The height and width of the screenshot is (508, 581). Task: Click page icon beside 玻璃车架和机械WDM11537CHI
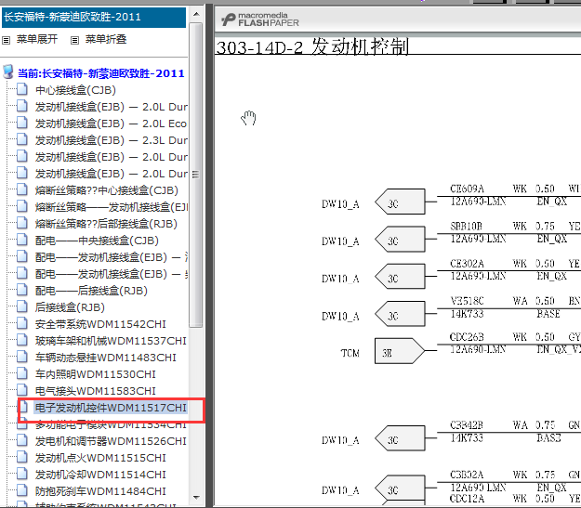(x=22, y=340)
